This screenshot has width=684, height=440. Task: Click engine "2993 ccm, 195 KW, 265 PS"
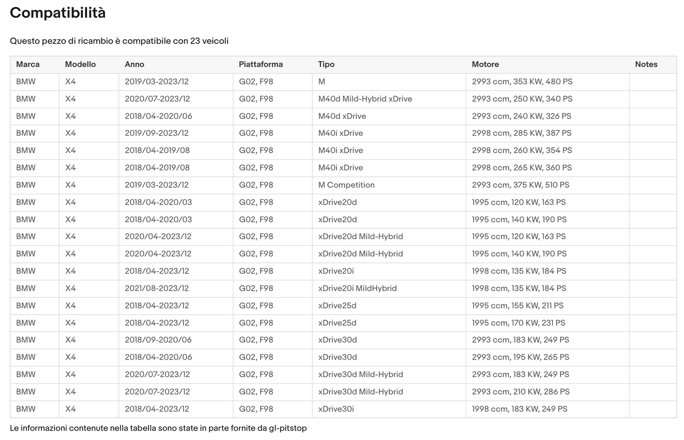[x=521, y=357]
